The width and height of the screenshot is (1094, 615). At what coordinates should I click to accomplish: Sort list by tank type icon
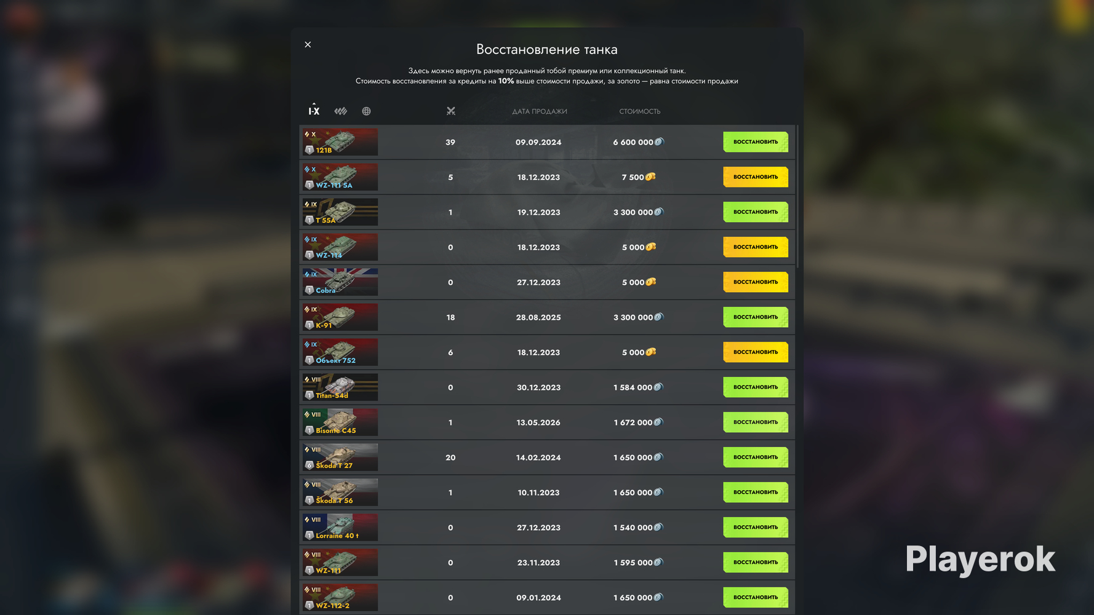pyautogui.click(x=340, y=111)
